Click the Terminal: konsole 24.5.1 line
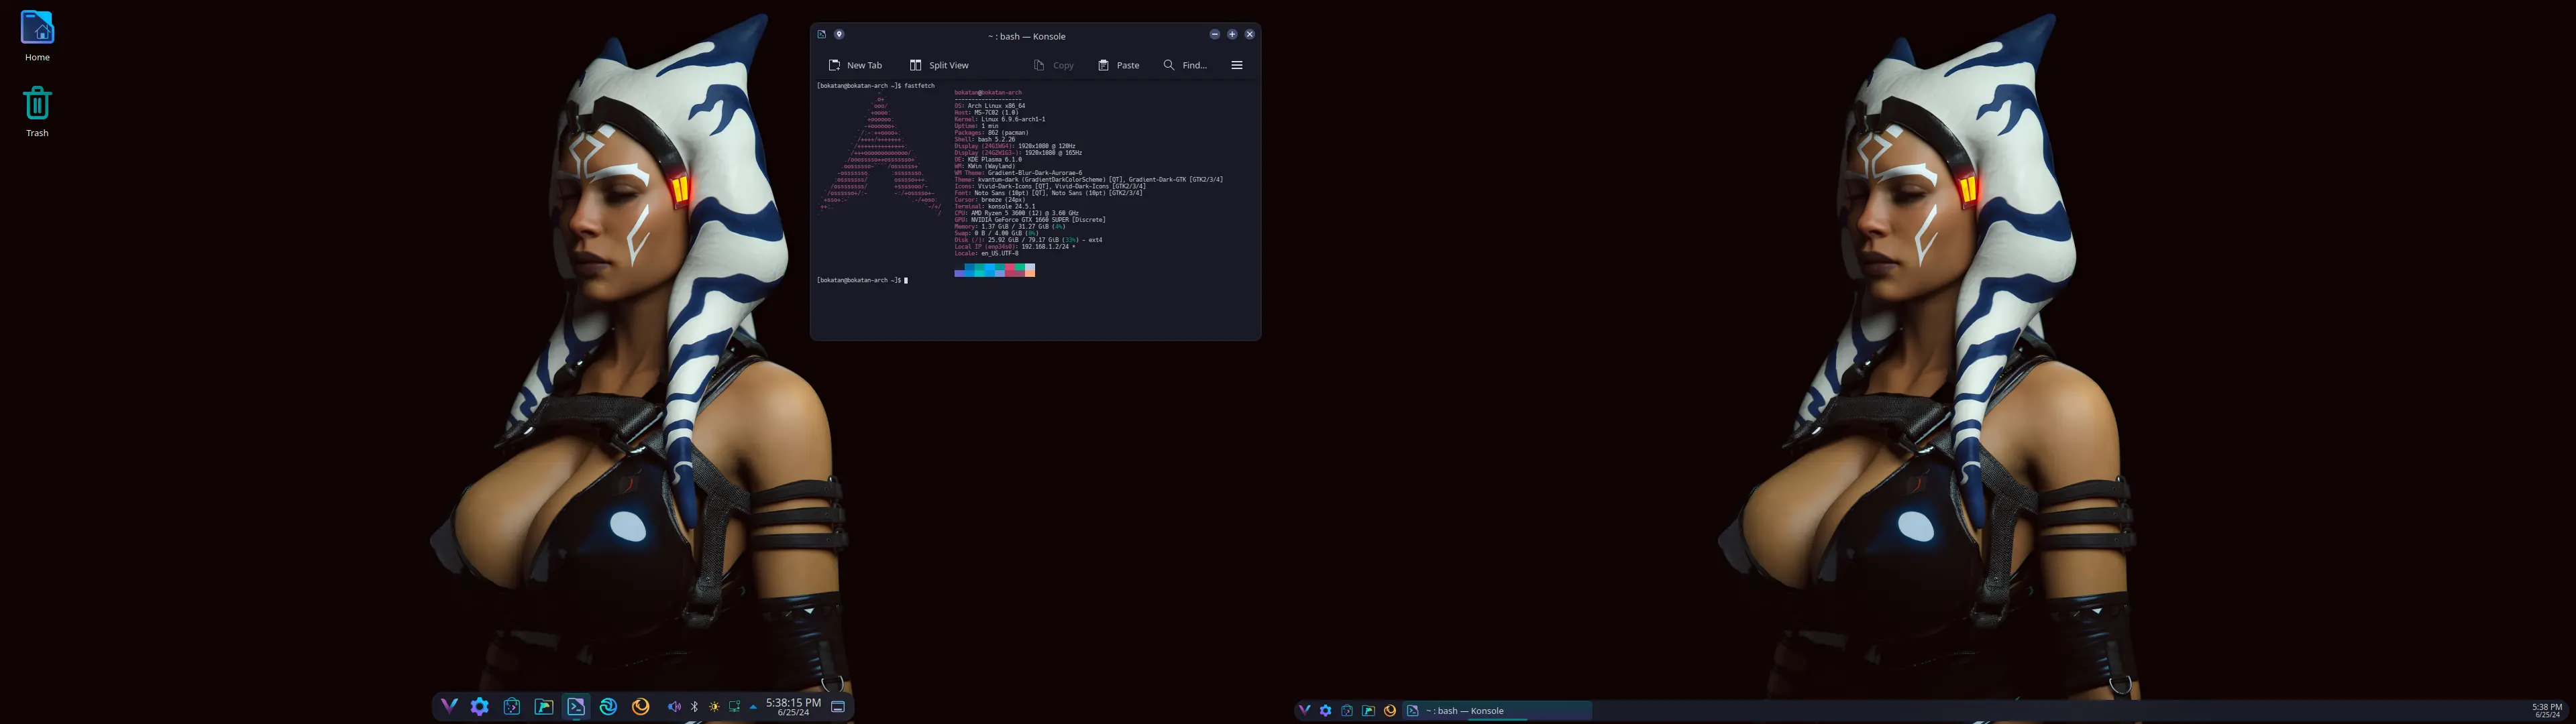Screen dimensions: 2576x724 [995, 206]
